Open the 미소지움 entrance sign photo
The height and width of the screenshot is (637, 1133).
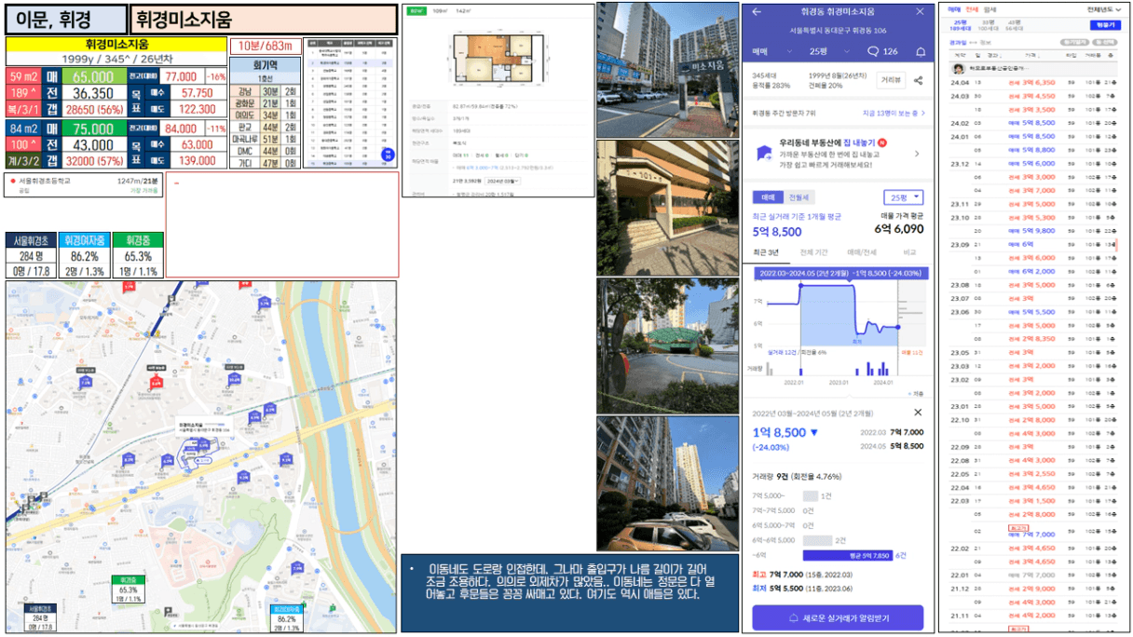(x=666, y=70)
